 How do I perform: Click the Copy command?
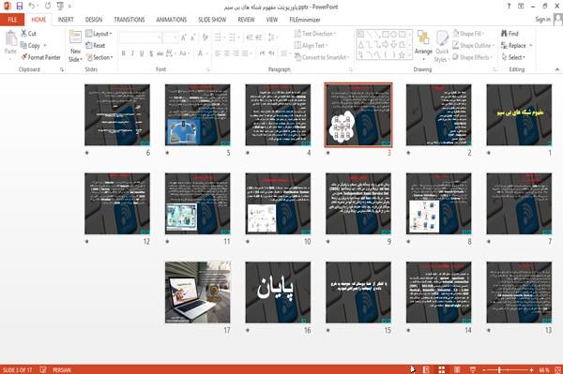coord(30,46)
